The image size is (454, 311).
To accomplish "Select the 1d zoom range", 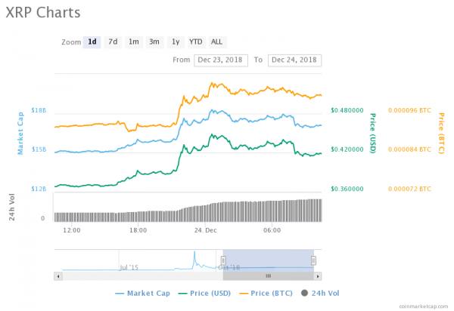I will [x=92, y=42].
